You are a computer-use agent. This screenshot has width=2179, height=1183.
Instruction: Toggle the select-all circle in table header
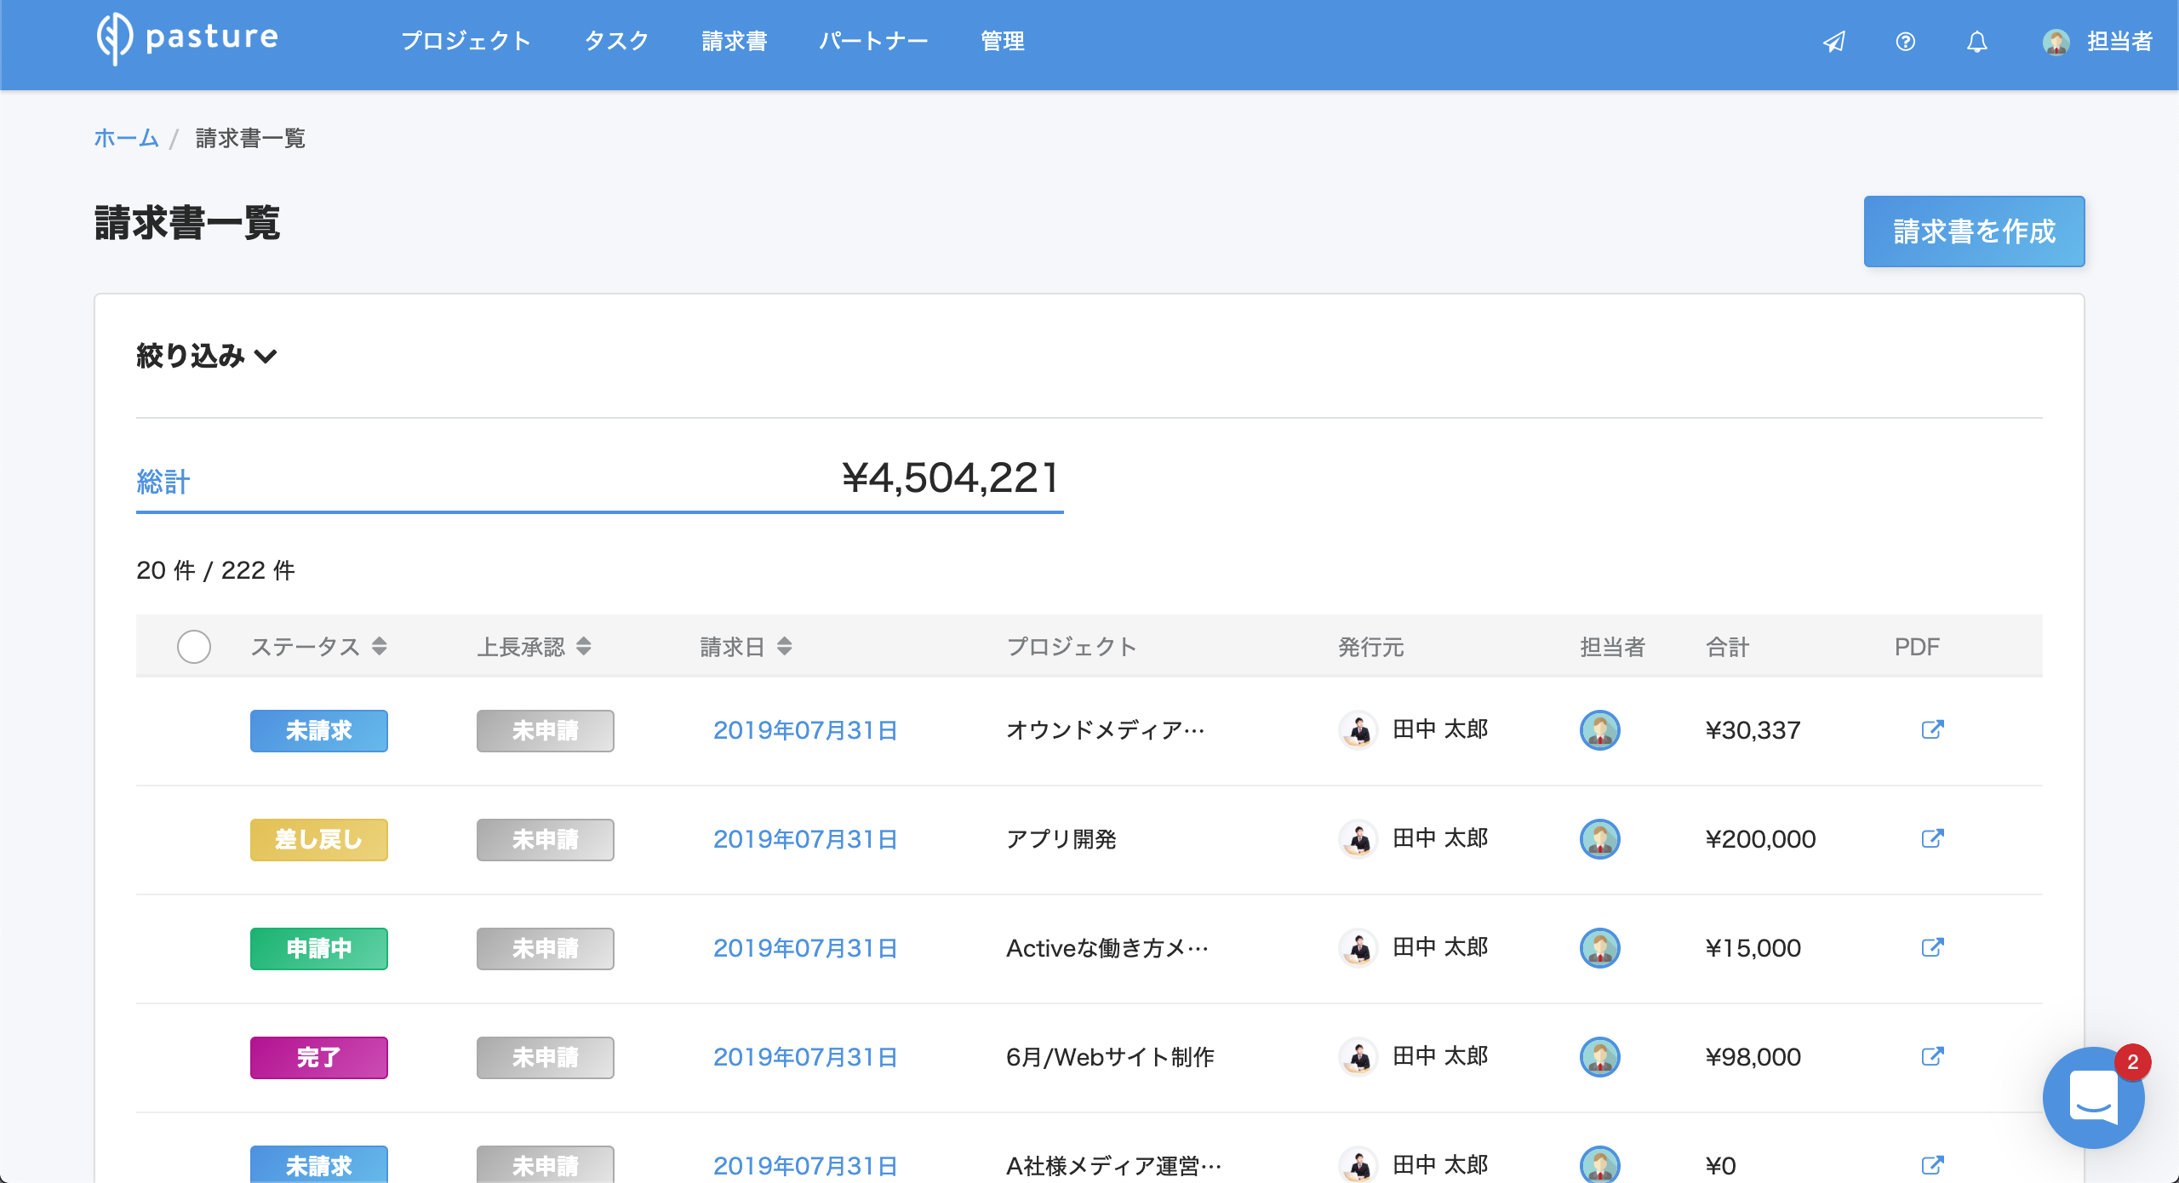(x=194, y=647)
